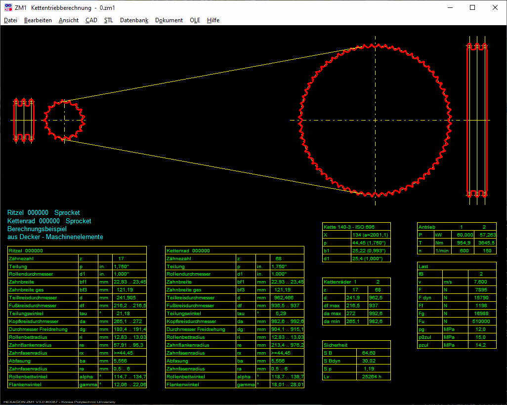This screenshot has width=507, height=405.
Task: Close the ZM1 Kettentriebberechnung window
Action: 495,7
